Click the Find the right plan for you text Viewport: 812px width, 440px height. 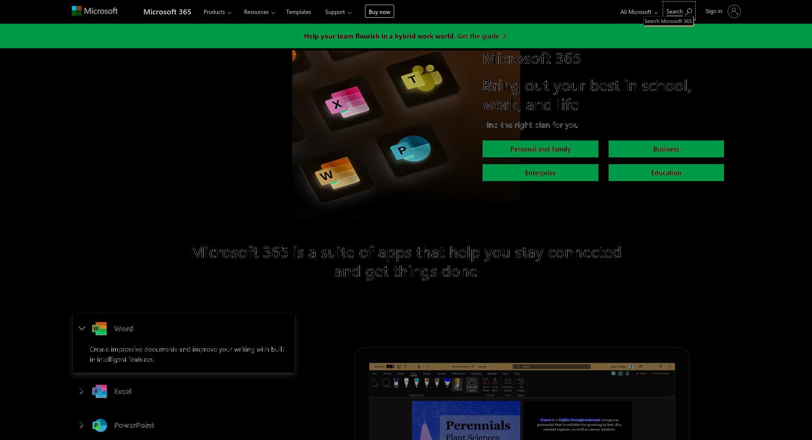(x=530, y=125)
